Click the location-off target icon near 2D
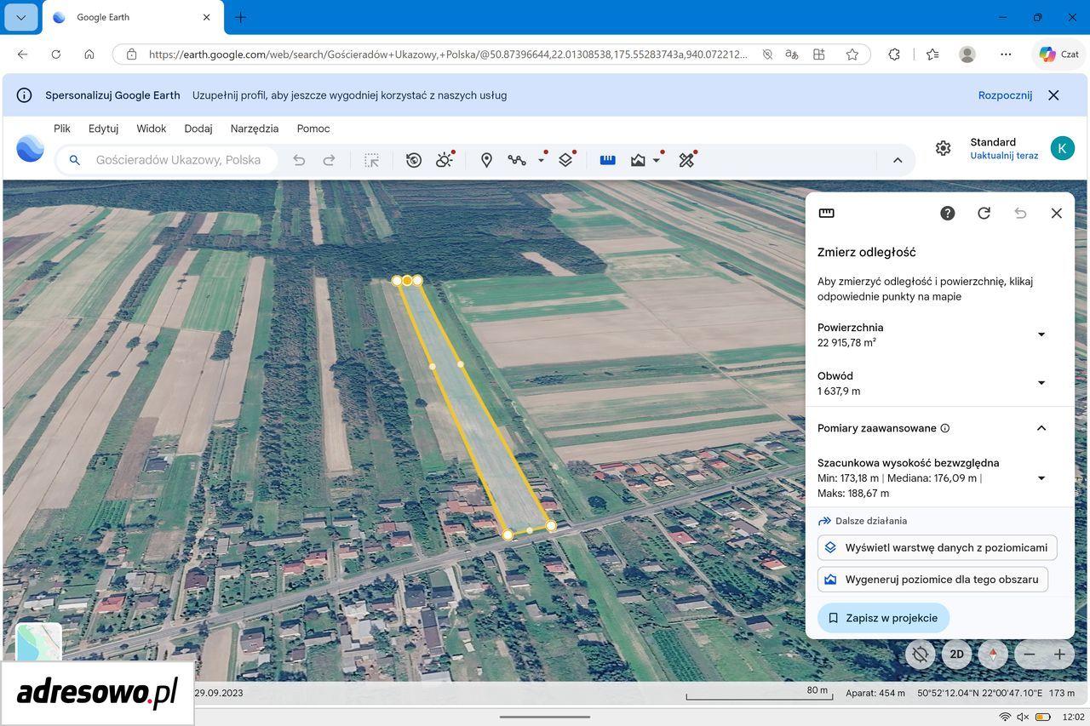Screen dimensions: 1090x726 coord(920,655)
